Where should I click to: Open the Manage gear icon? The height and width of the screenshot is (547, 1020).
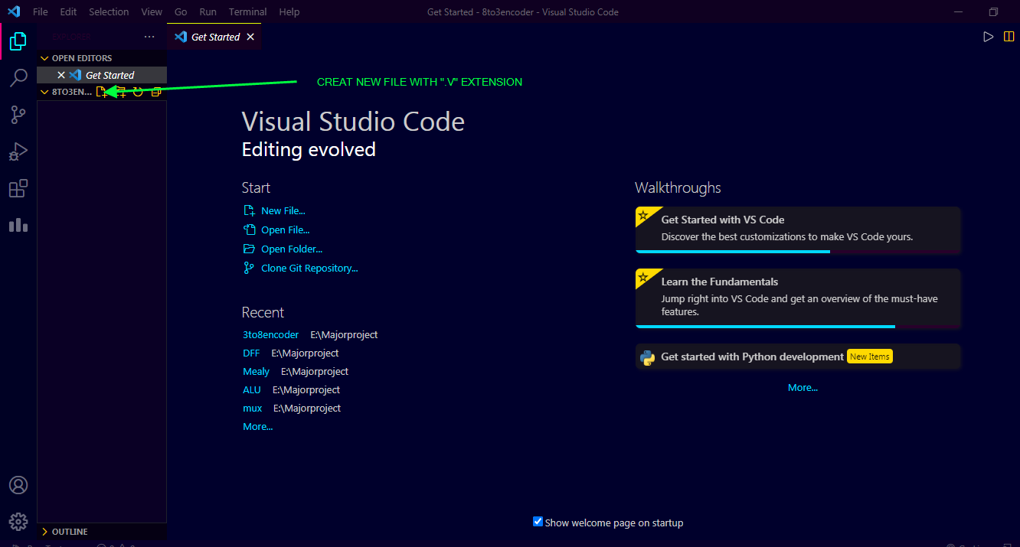[x=18, y=522]
